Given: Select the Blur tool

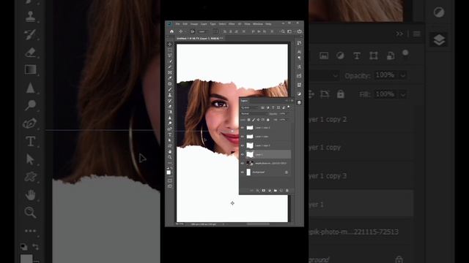Looking at the screenshot, I should pyautogui.click(x=169, y=118).
